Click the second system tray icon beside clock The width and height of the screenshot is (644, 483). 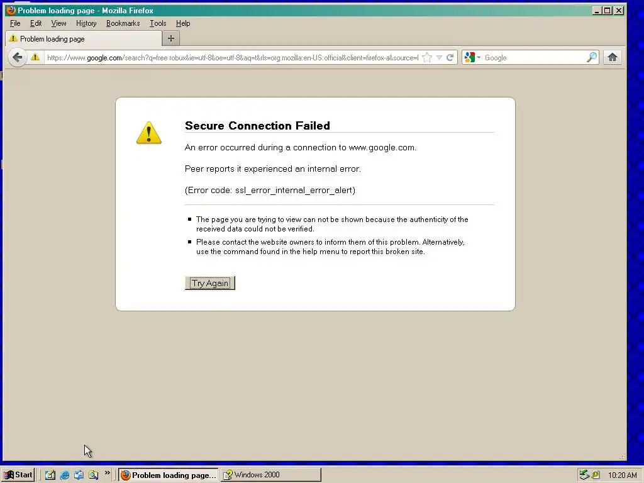click(x=595, y=475)
